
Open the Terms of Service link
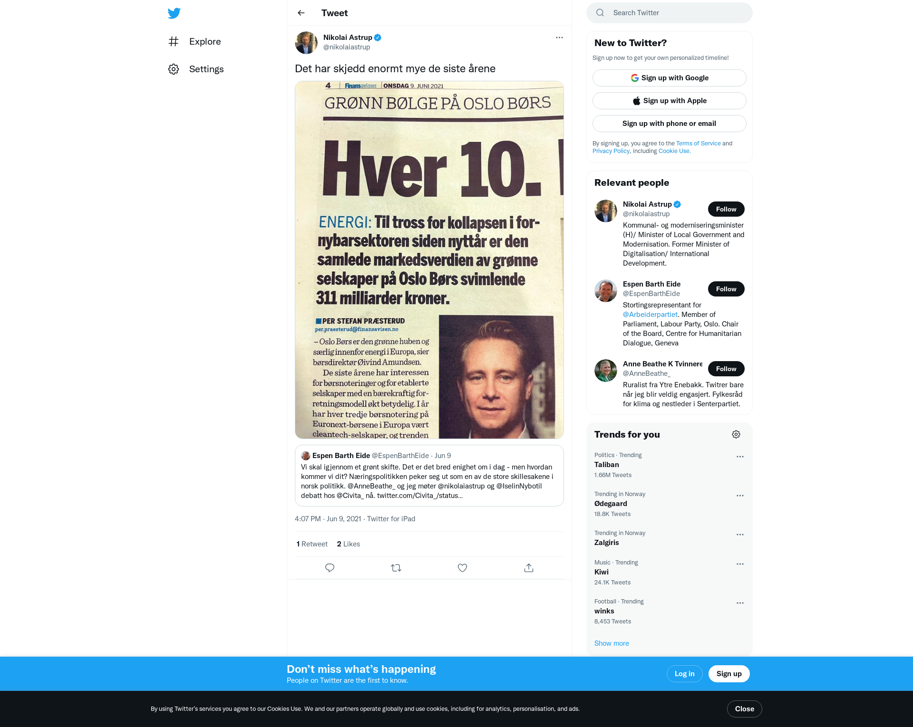699,143
